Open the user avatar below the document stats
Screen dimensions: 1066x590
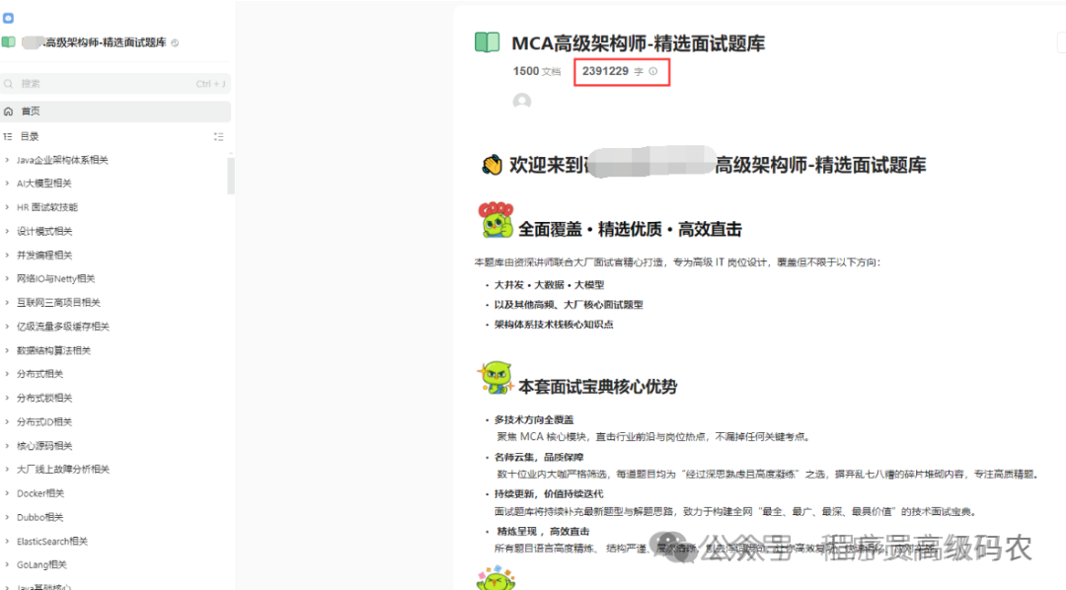(521, 102)
